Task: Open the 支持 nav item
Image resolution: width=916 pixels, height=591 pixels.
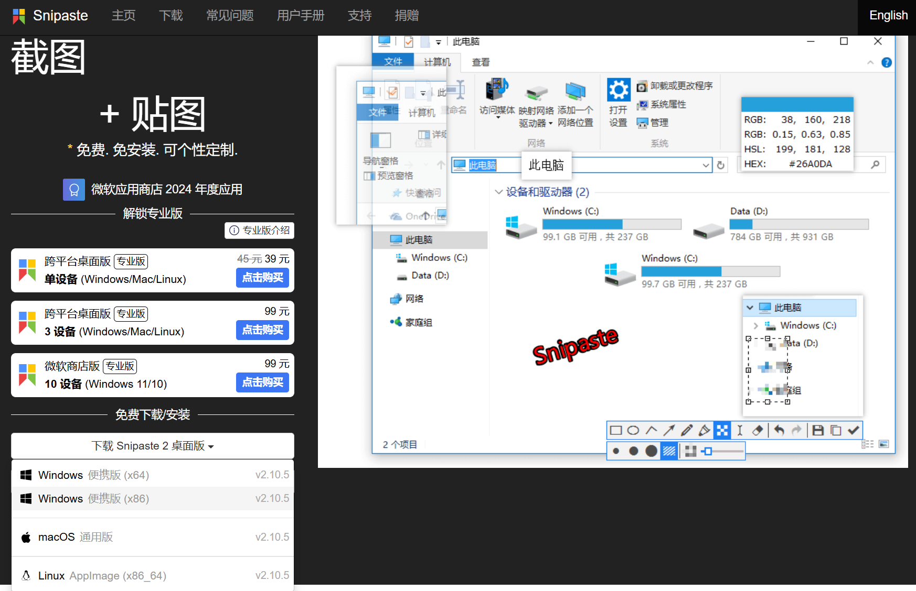Action: 360,16
